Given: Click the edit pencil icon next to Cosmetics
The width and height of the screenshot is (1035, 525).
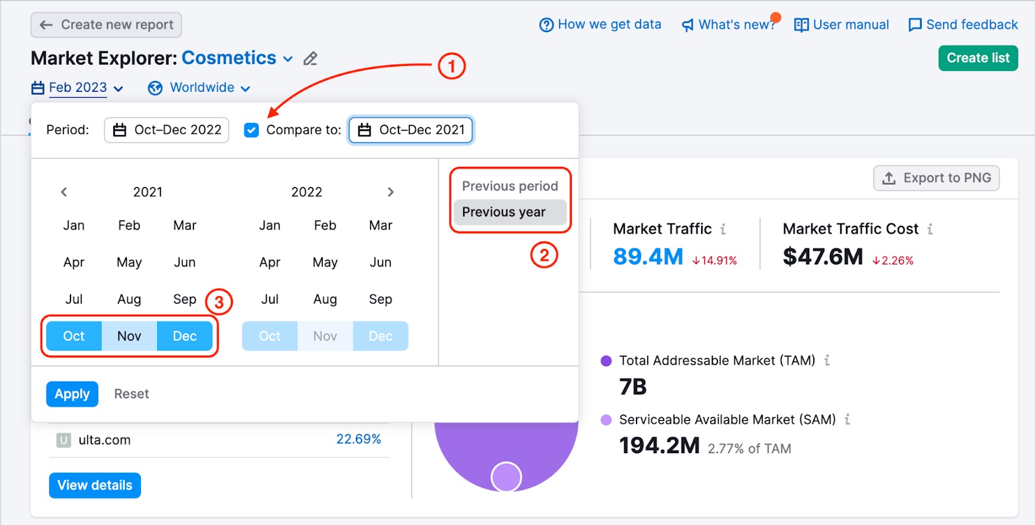Looking at the screenshot, I should tap(310, 59).
